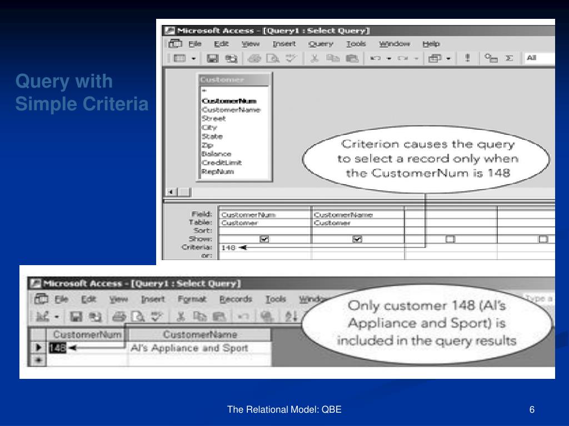Toggle Show checkbox under CustomerNum field
Screen dimensions: 569x426
click(x=264, y=239)
